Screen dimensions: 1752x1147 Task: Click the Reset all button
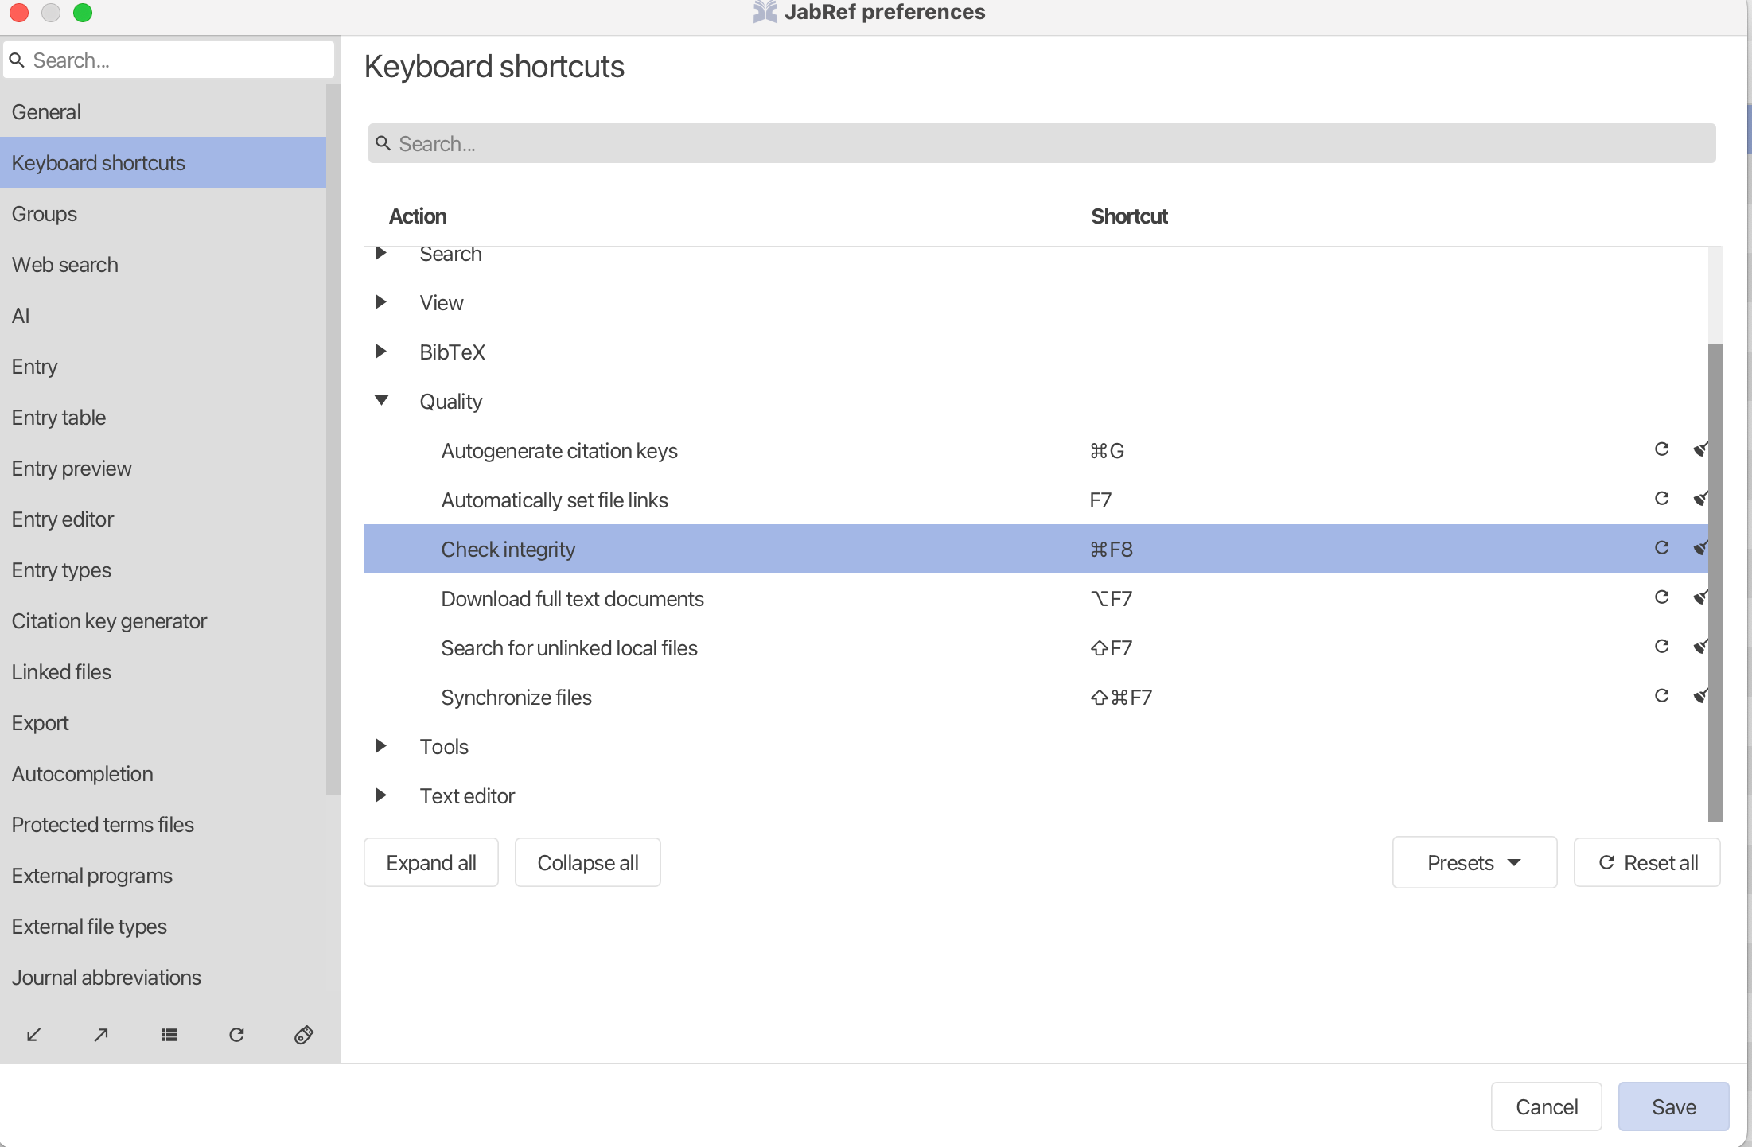(1647, 862)
